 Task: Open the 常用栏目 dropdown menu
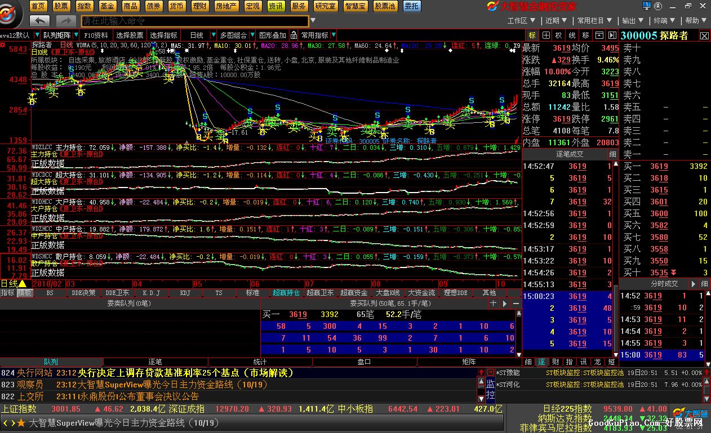(594, 21)
